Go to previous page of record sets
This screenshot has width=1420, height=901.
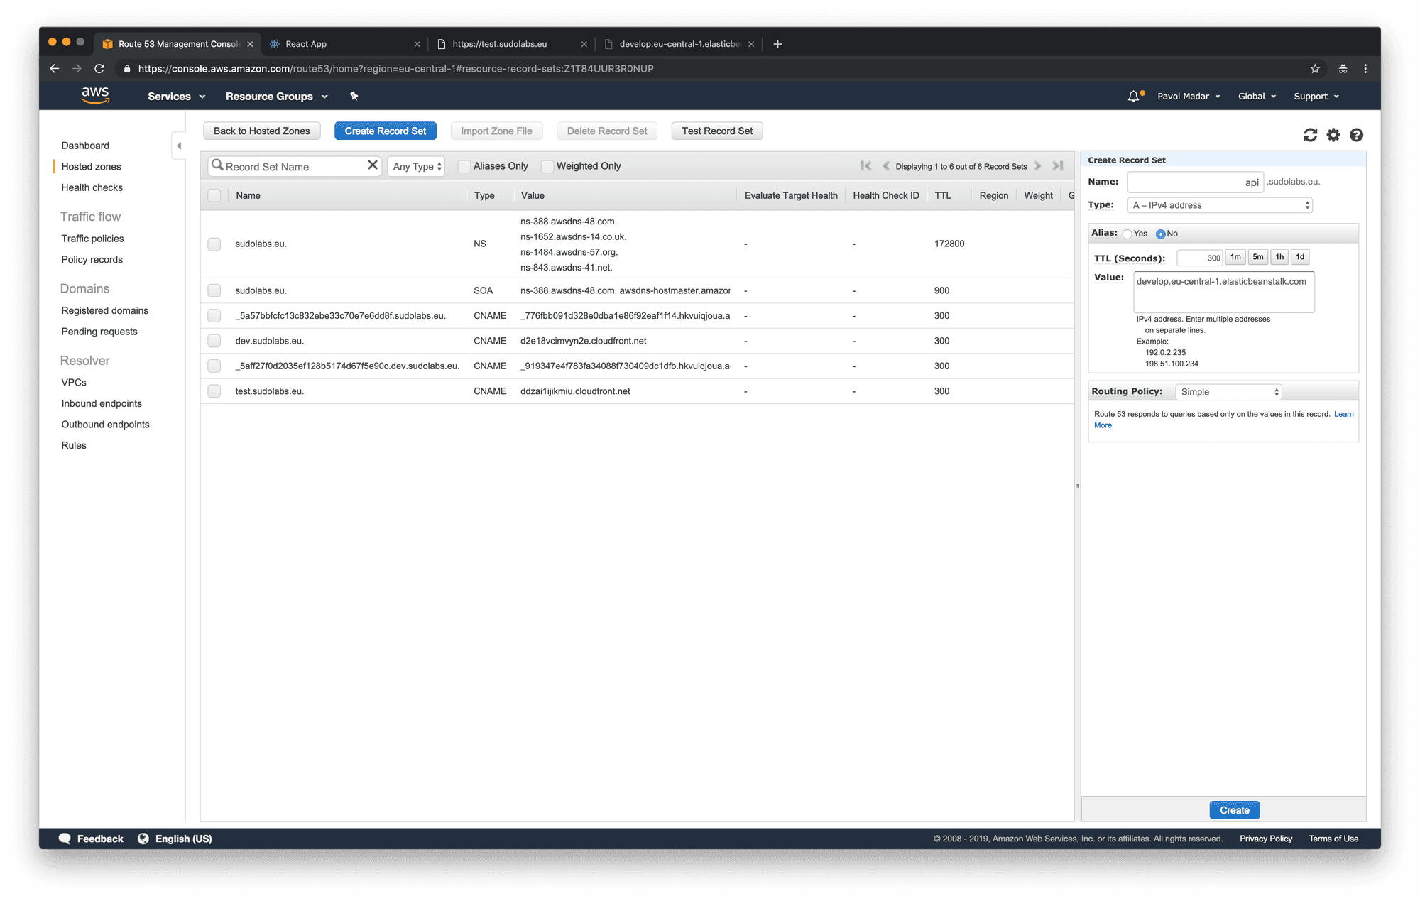click(885, 166)
